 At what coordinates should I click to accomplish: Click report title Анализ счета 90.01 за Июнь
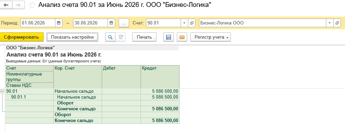tap(54, 55)
